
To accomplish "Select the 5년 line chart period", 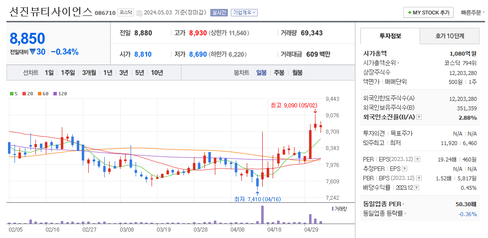I will point(140,73).
